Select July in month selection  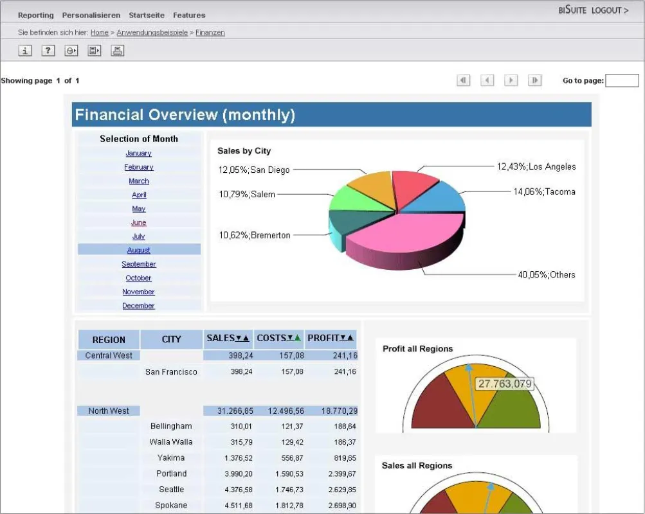[x=139, y=236]
